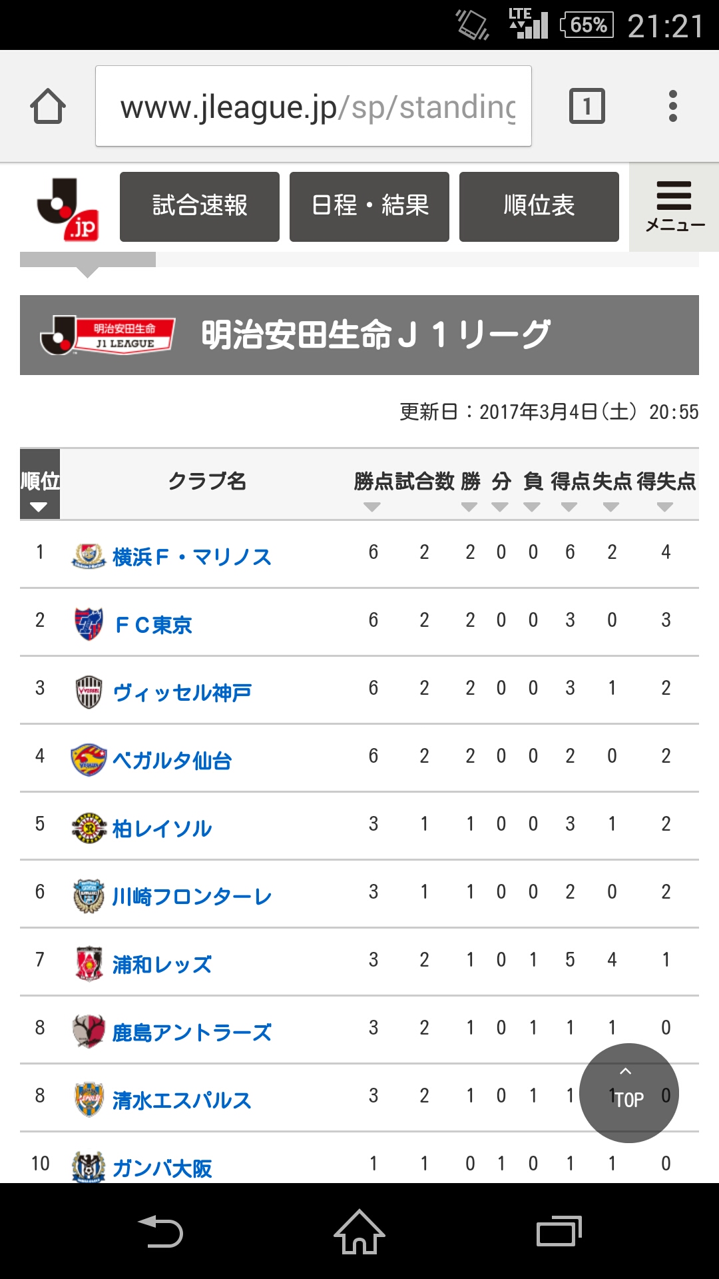Tap the browser home icon

pyautogui.click(x=48, y=107)
